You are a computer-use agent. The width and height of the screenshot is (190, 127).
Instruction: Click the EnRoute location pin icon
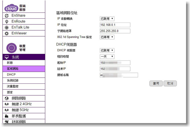7,22
